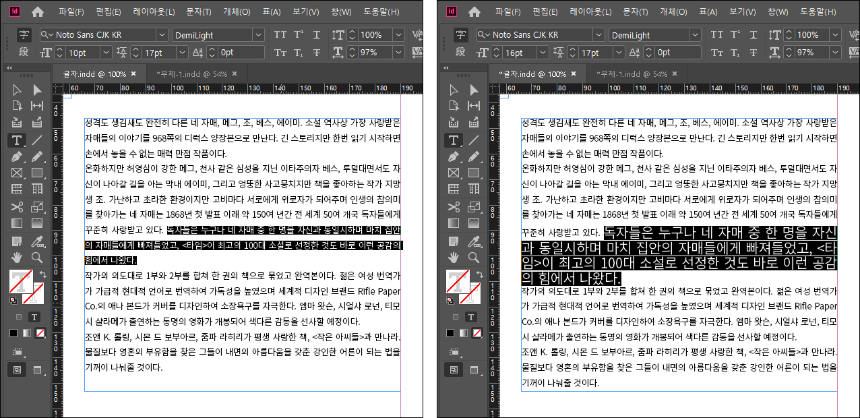The width and height of the screenshot is (860, 418).
Task: Open DemiLight style dropdown in right window
Action: pos(696,35)
